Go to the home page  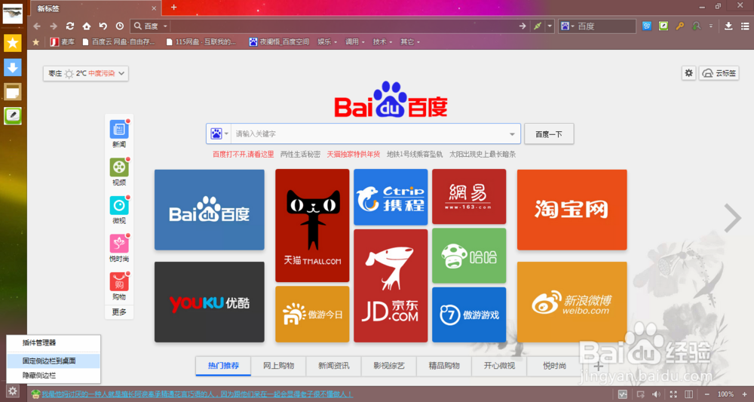point(87,26)
